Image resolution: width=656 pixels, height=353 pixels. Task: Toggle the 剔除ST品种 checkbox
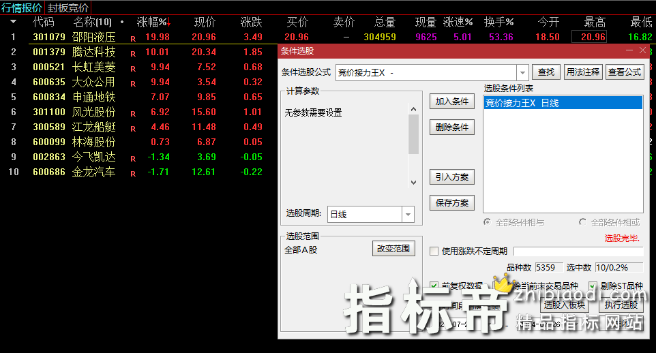tap(593, 286)
